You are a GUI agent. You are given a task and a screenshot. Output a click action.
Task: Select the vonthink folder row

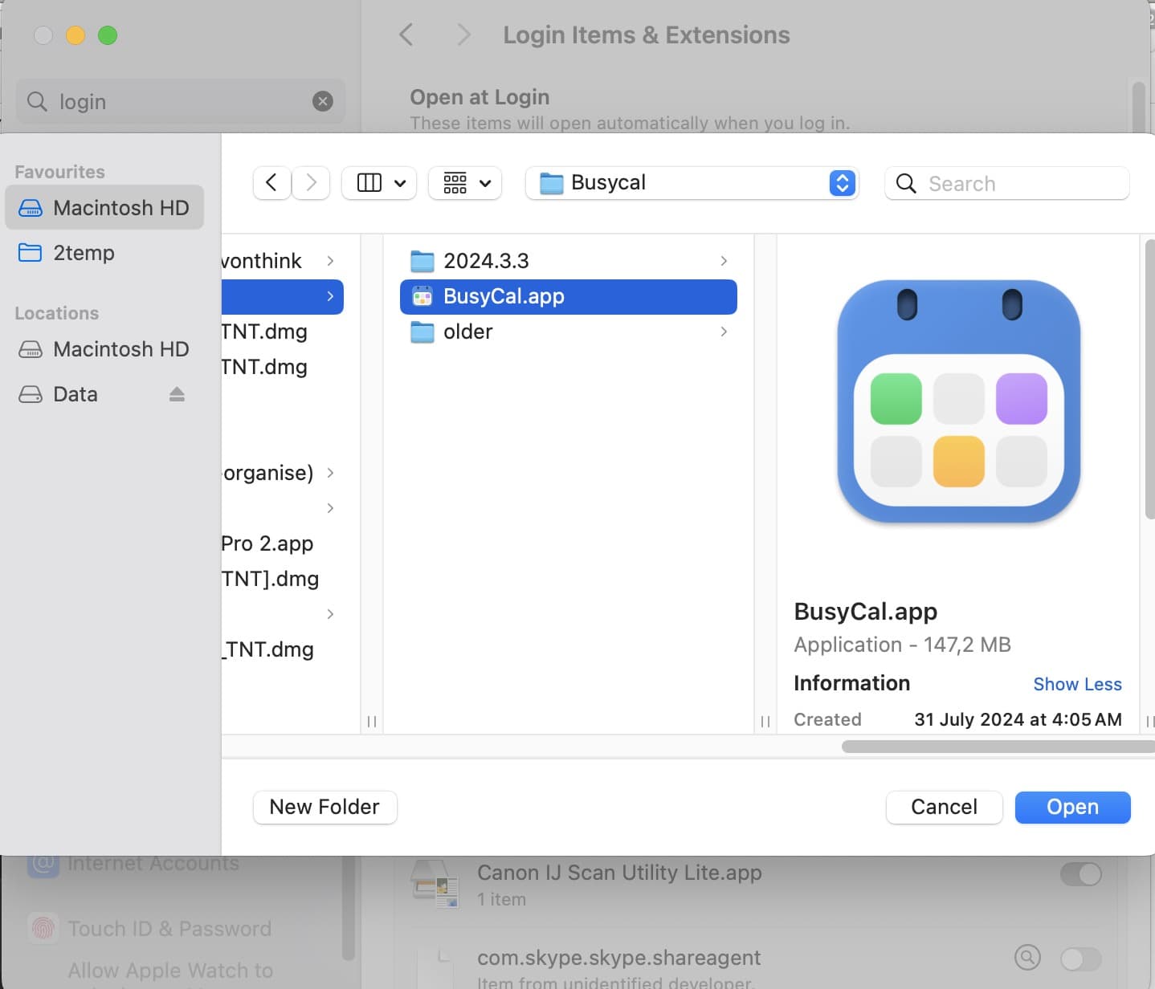283,261
